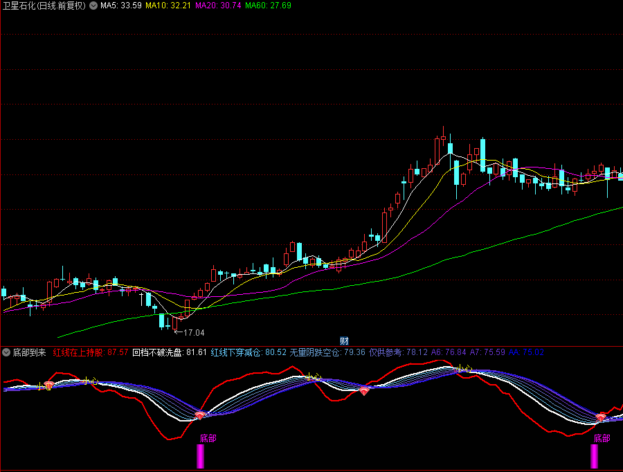Click 红线下穿减仓: 80.52 readout
The width and height of the screenshot is (623, 472).
coord(249,352)
